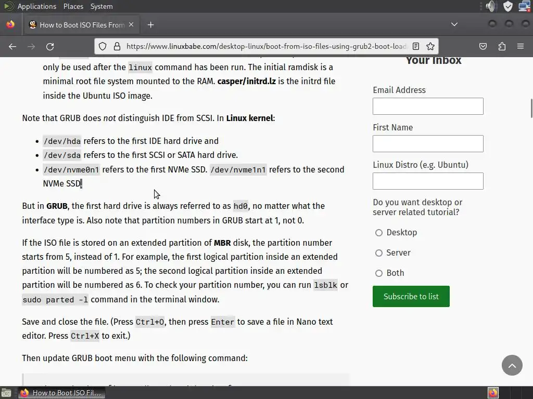Click the page vertical scrollbar thumb
Viewport: 533px width, 399px height.
point(531,108)
